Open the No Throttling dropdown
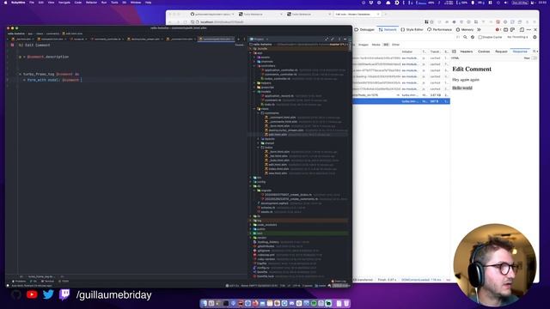This screenshot has width=550, height=309. pos(517,37)
